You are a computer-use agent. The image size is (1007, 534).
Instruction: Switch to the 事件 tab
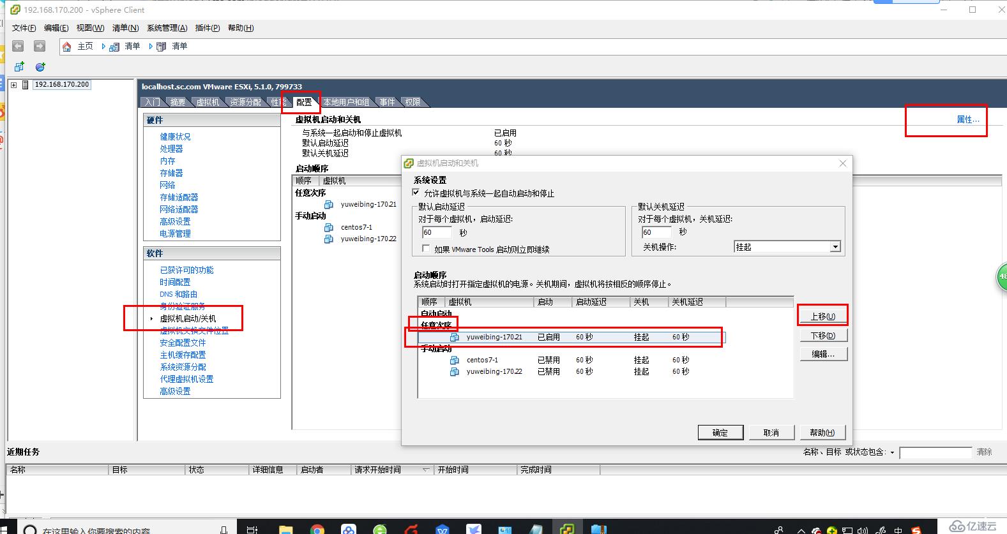(x=388, y=102)
